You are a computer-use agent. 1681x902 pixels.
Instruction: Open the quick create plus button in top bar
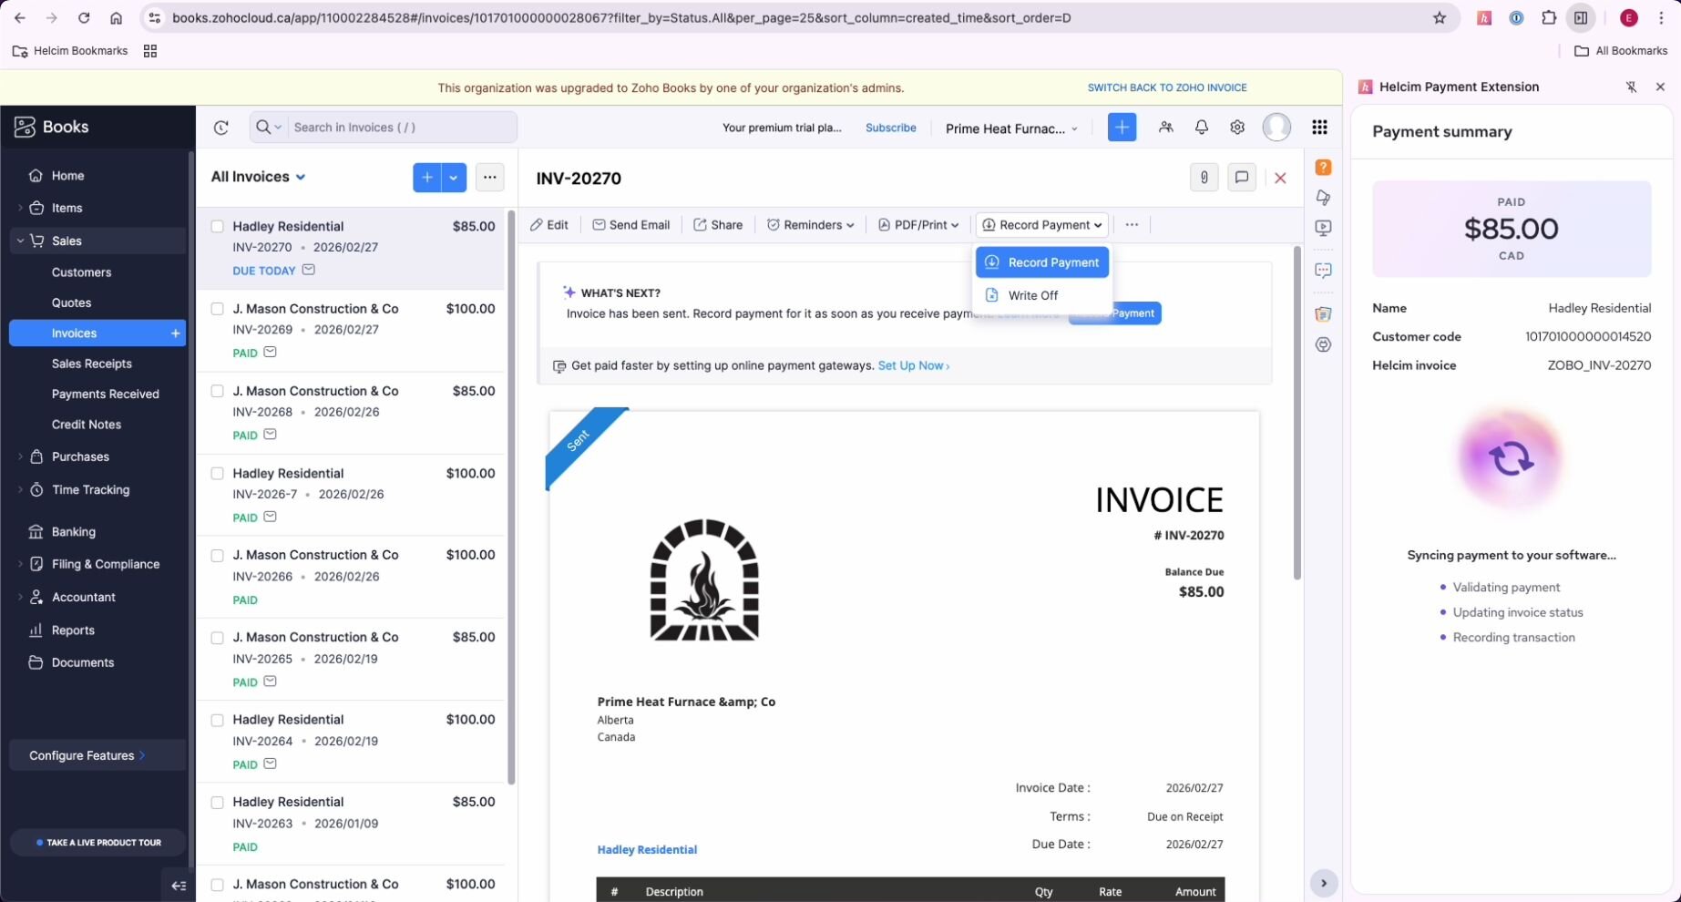tap(1122, 128)
